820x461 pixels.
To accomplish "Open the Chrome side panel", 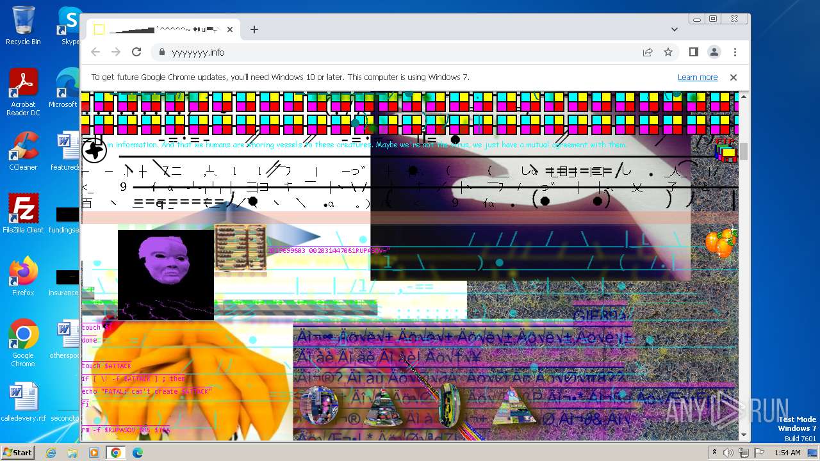I will [x=694, y=52].
